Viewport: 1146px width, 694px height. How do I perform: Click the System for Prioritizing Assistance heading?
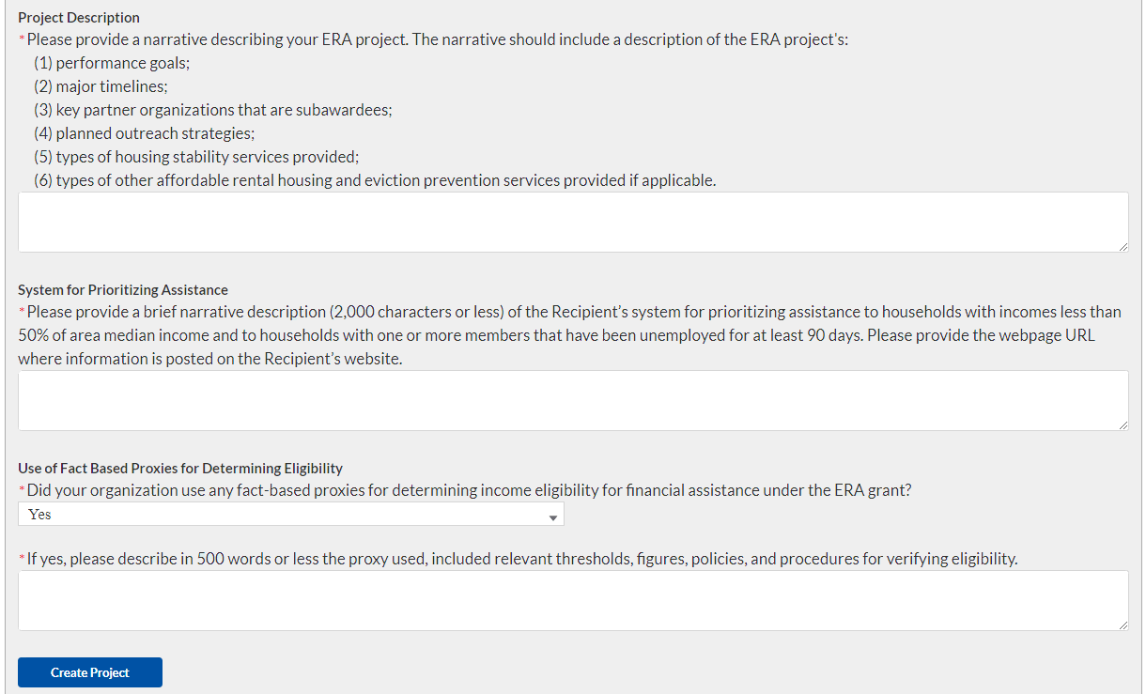(x=123, y=290)
